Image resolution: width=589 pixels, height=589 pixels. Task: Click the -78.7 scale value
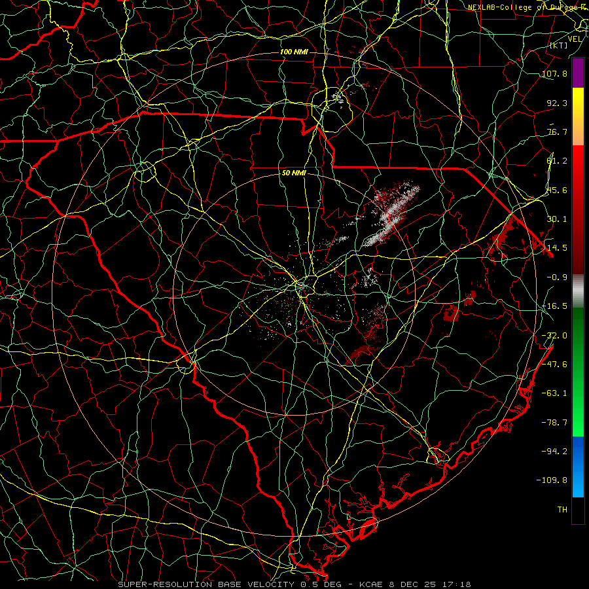(x=555, y=423)
